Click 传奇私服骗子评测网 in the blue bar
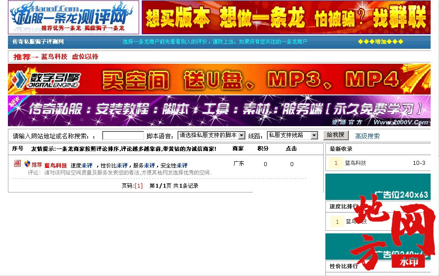This screenshot has height=276, width=439. (x=38, y=42)
